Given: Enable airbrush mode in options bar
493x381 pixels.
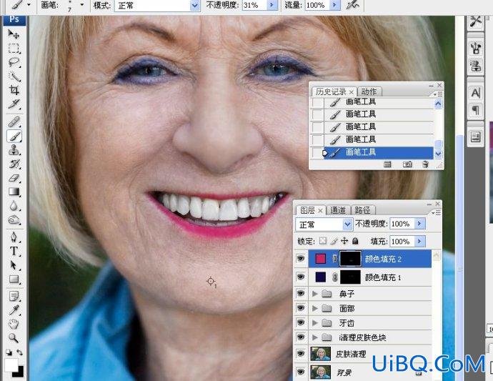Looking at the screenshot, I should [x=352, y=5].
